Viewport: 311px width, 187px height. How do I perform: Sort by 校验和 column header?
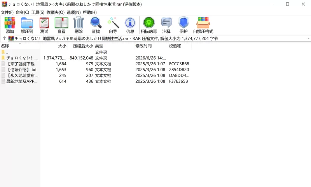coord(180,46)
